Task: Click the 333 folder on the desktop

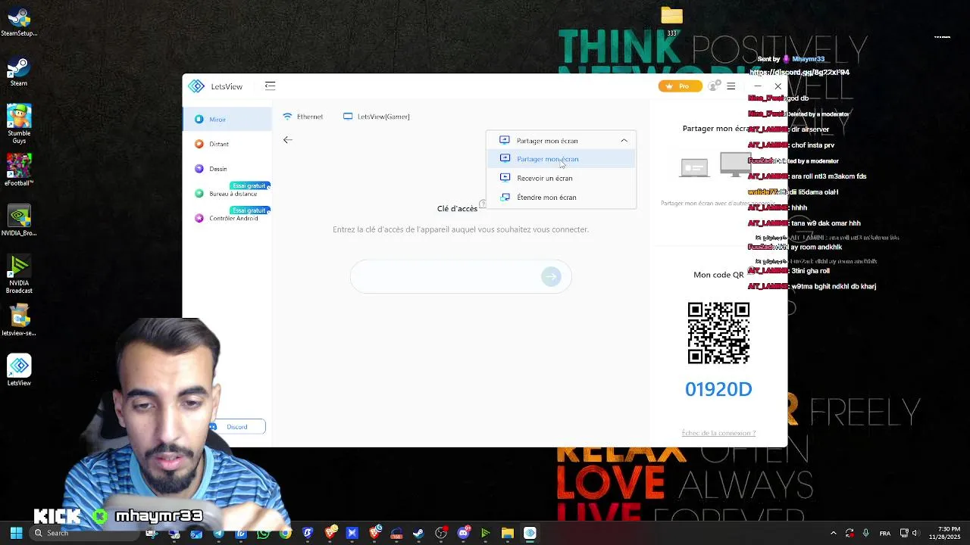Action: [x=671, y=20]
